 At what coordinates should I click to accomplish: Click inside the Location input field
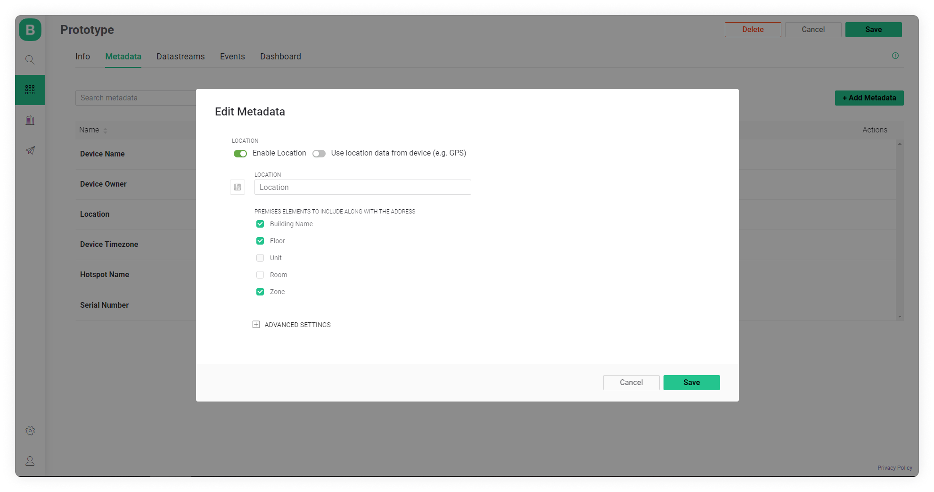[362, 187]
